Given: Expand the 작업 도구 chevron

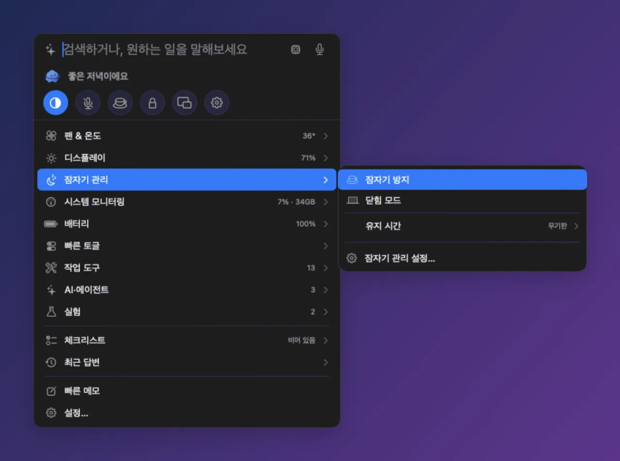Looking at the screenshot, I should pos(325,268).
